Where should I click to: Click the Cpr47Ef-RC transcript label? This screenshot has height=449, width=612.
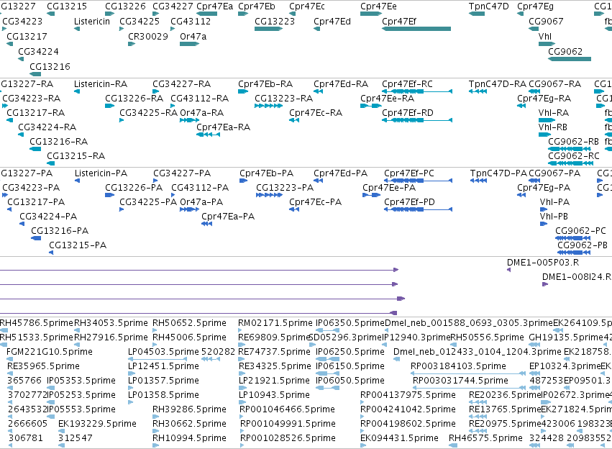407,84
